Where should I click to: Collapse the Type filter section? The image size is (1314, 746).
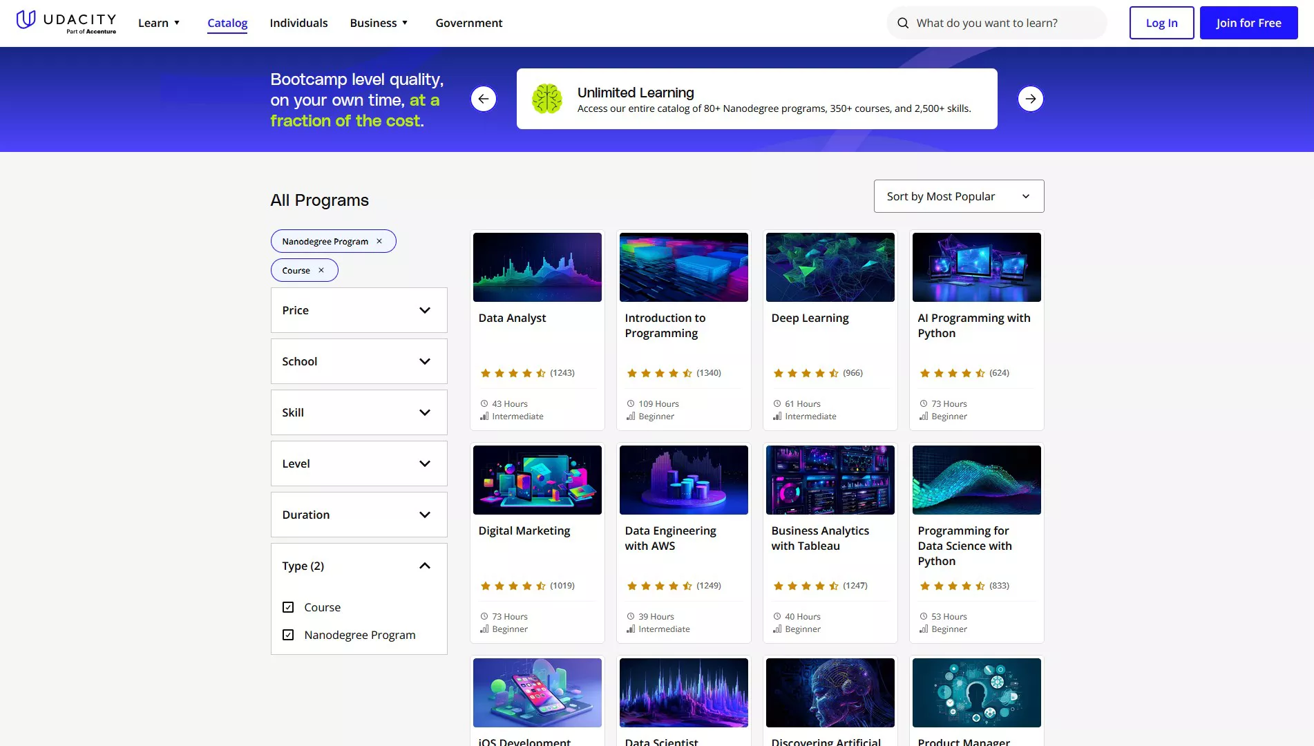coord(424,565)
